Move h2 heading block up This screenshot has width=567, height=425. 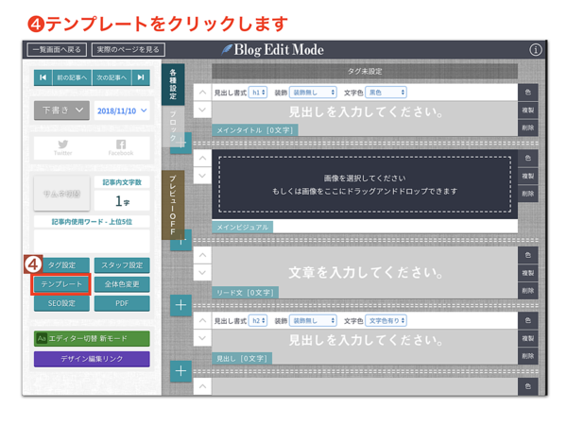pos(202,320)
